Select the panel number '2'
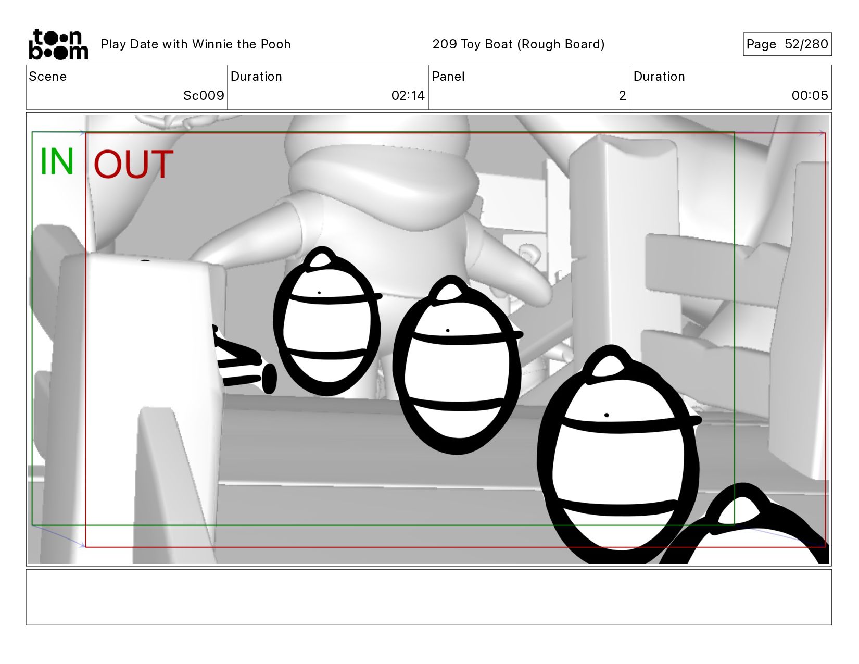This screenshot has height=664, width=859. click(x=622, y=96)
